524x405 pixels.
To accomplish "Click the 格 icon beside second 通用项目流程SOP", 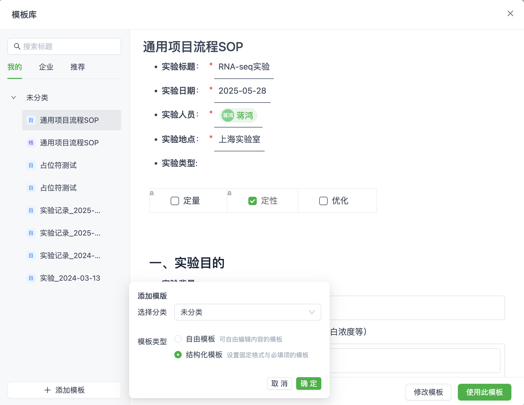I will (x=31, y=143).
